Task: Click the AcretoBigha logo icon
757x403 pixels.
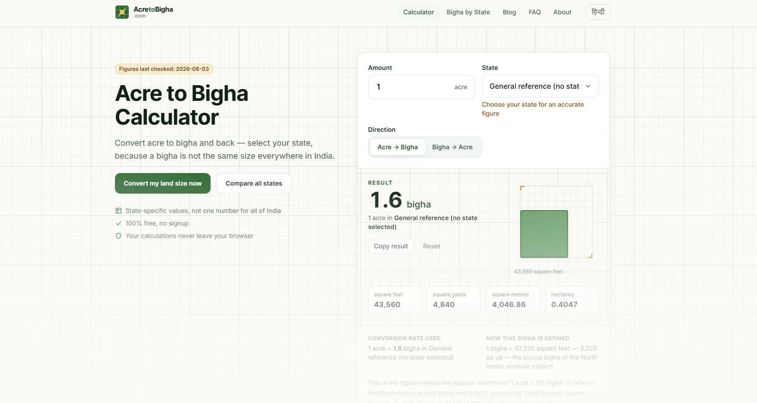Action: click(122, 12)
